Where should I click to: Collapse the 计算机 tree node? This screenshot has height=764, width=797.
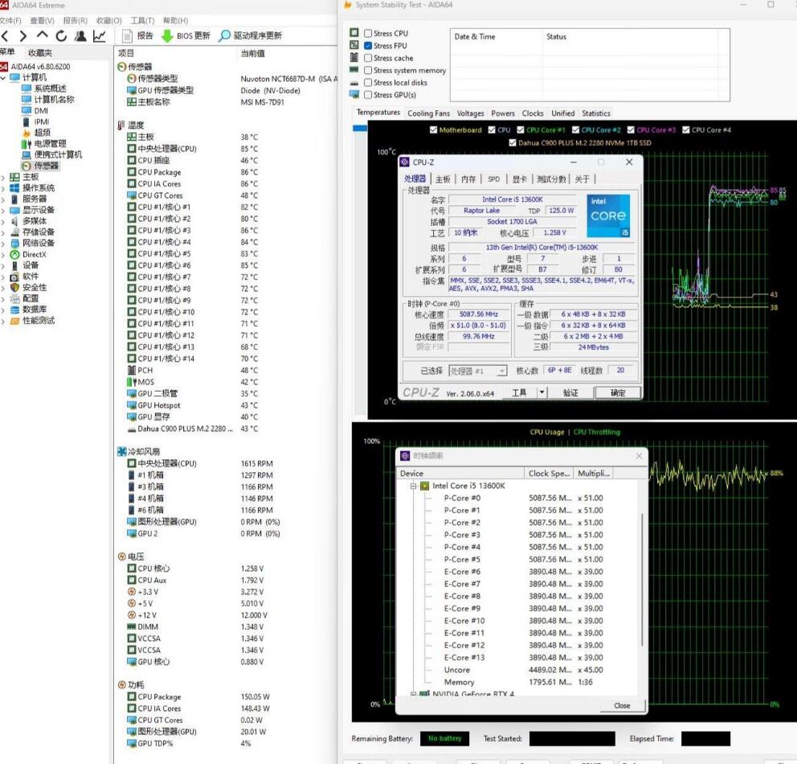click(x=4, y=78)
